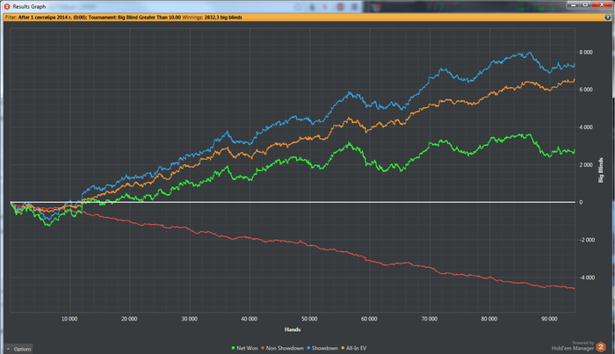Click the 'Winnings: 2832,3 big blinds' text
Image resolution: width=615 pixels, height=354 pixels.
click(213, 18)
